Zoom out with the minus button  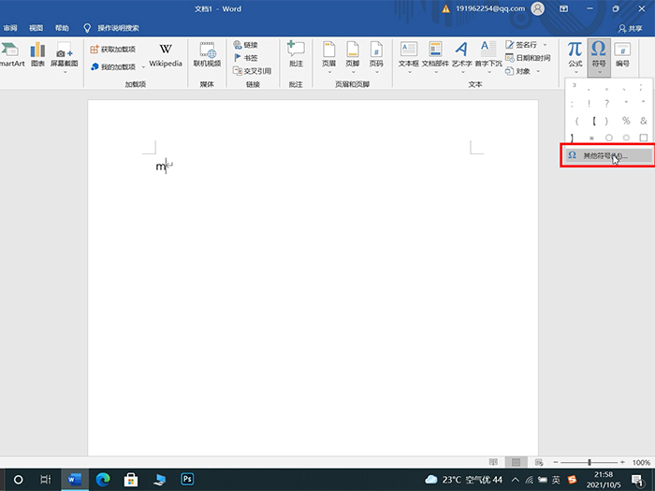(x=556, y=462)
